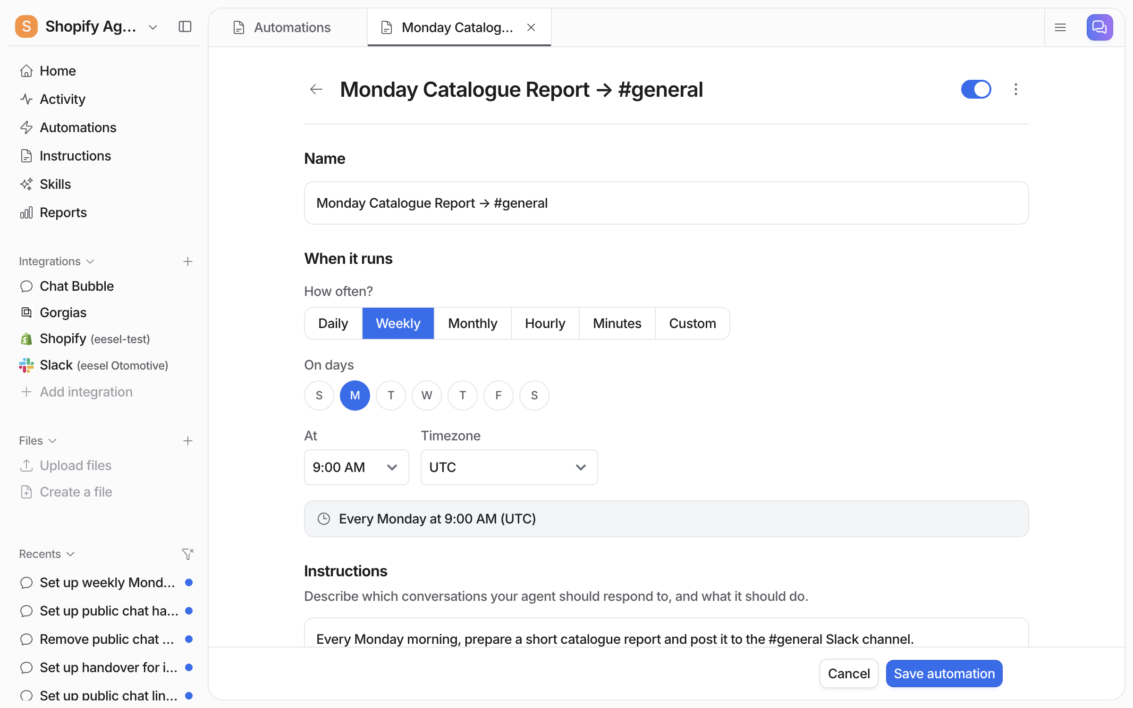Open the 9:00 AM time dropdown
Viewport: 1133px width, 708px height.
coord(356,467)
